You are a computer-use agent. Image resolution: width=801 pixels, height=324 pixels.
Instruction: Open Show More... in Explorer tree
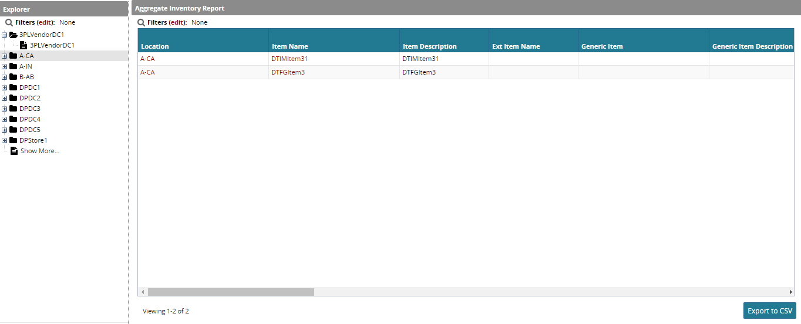pyautogui.click(x=40, y=151)
